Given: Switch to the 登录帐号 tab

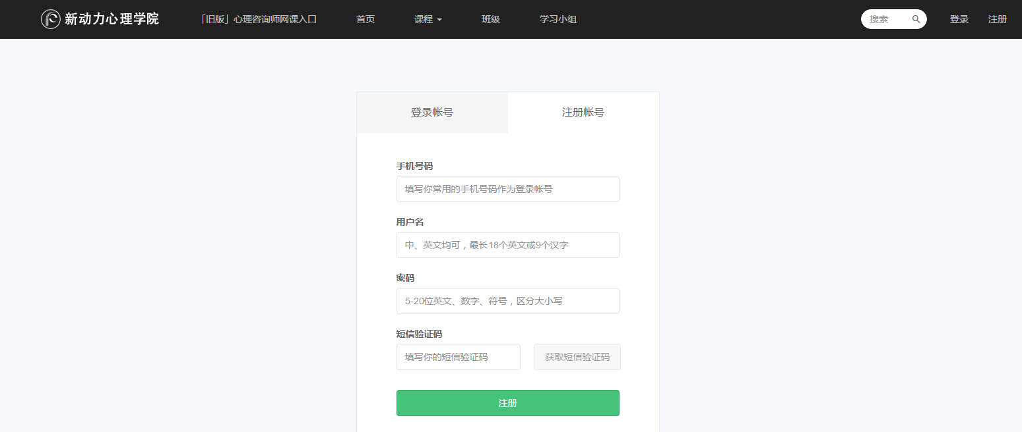Looking at the screenshot, I should tap(432, 113).
